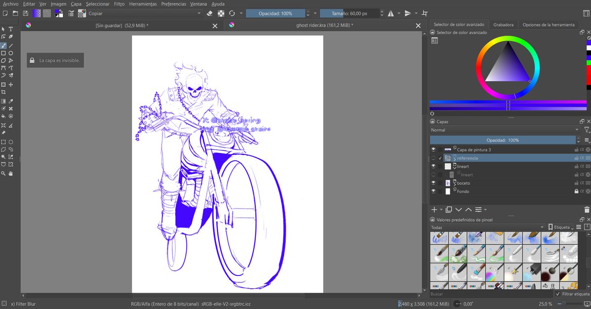
Task: Select the Rectangular Selection tool
Action: point(3,141)
